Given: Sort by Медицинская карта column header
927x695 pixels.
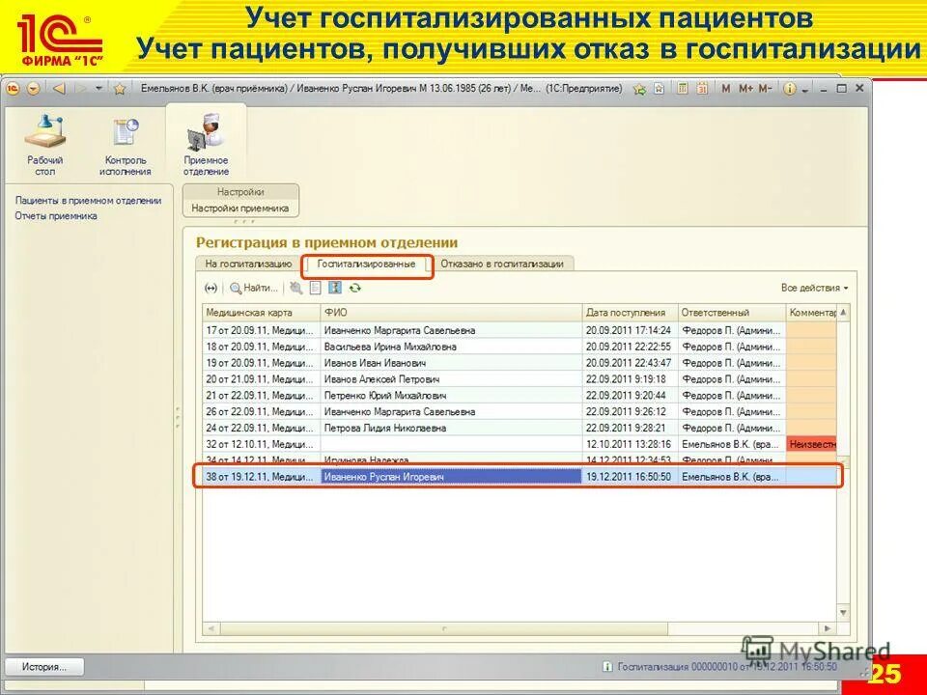Looking at the screenshot, I should click(x=261, y=313).
